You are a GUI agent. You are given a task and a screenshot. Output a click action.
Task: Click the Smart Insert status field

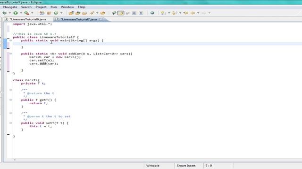[x=186, y=166]
